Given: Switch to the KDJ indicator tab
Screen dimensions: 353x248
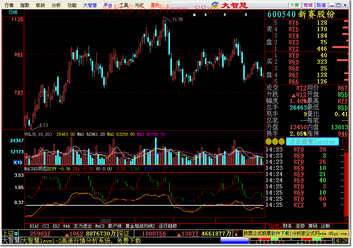Looking at the screenshot, I should [x=56, y=226].
